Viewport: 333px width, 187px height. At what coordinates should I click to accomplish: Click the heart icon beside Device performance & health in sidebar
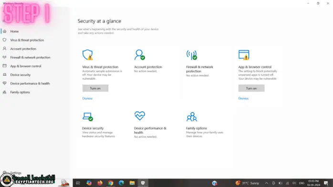[4, 83]
